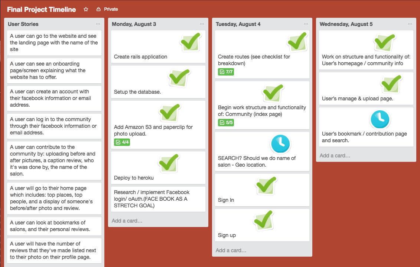Image resolution: width=420 pixels, height=267 pixels.
Task: Click the clock sticker on User's bookmark card
Action: point(380,119)
